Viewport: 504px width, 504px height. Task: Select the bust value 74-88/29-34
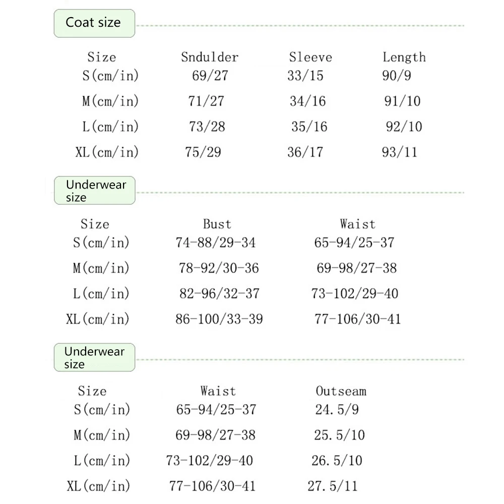click(216, 242)
